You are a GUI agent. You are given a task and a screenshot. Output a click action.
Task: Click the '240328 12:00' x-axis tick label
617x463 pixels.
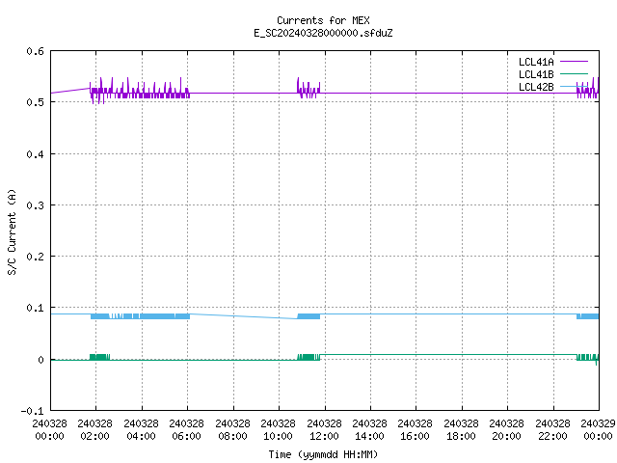coord(324,429)
